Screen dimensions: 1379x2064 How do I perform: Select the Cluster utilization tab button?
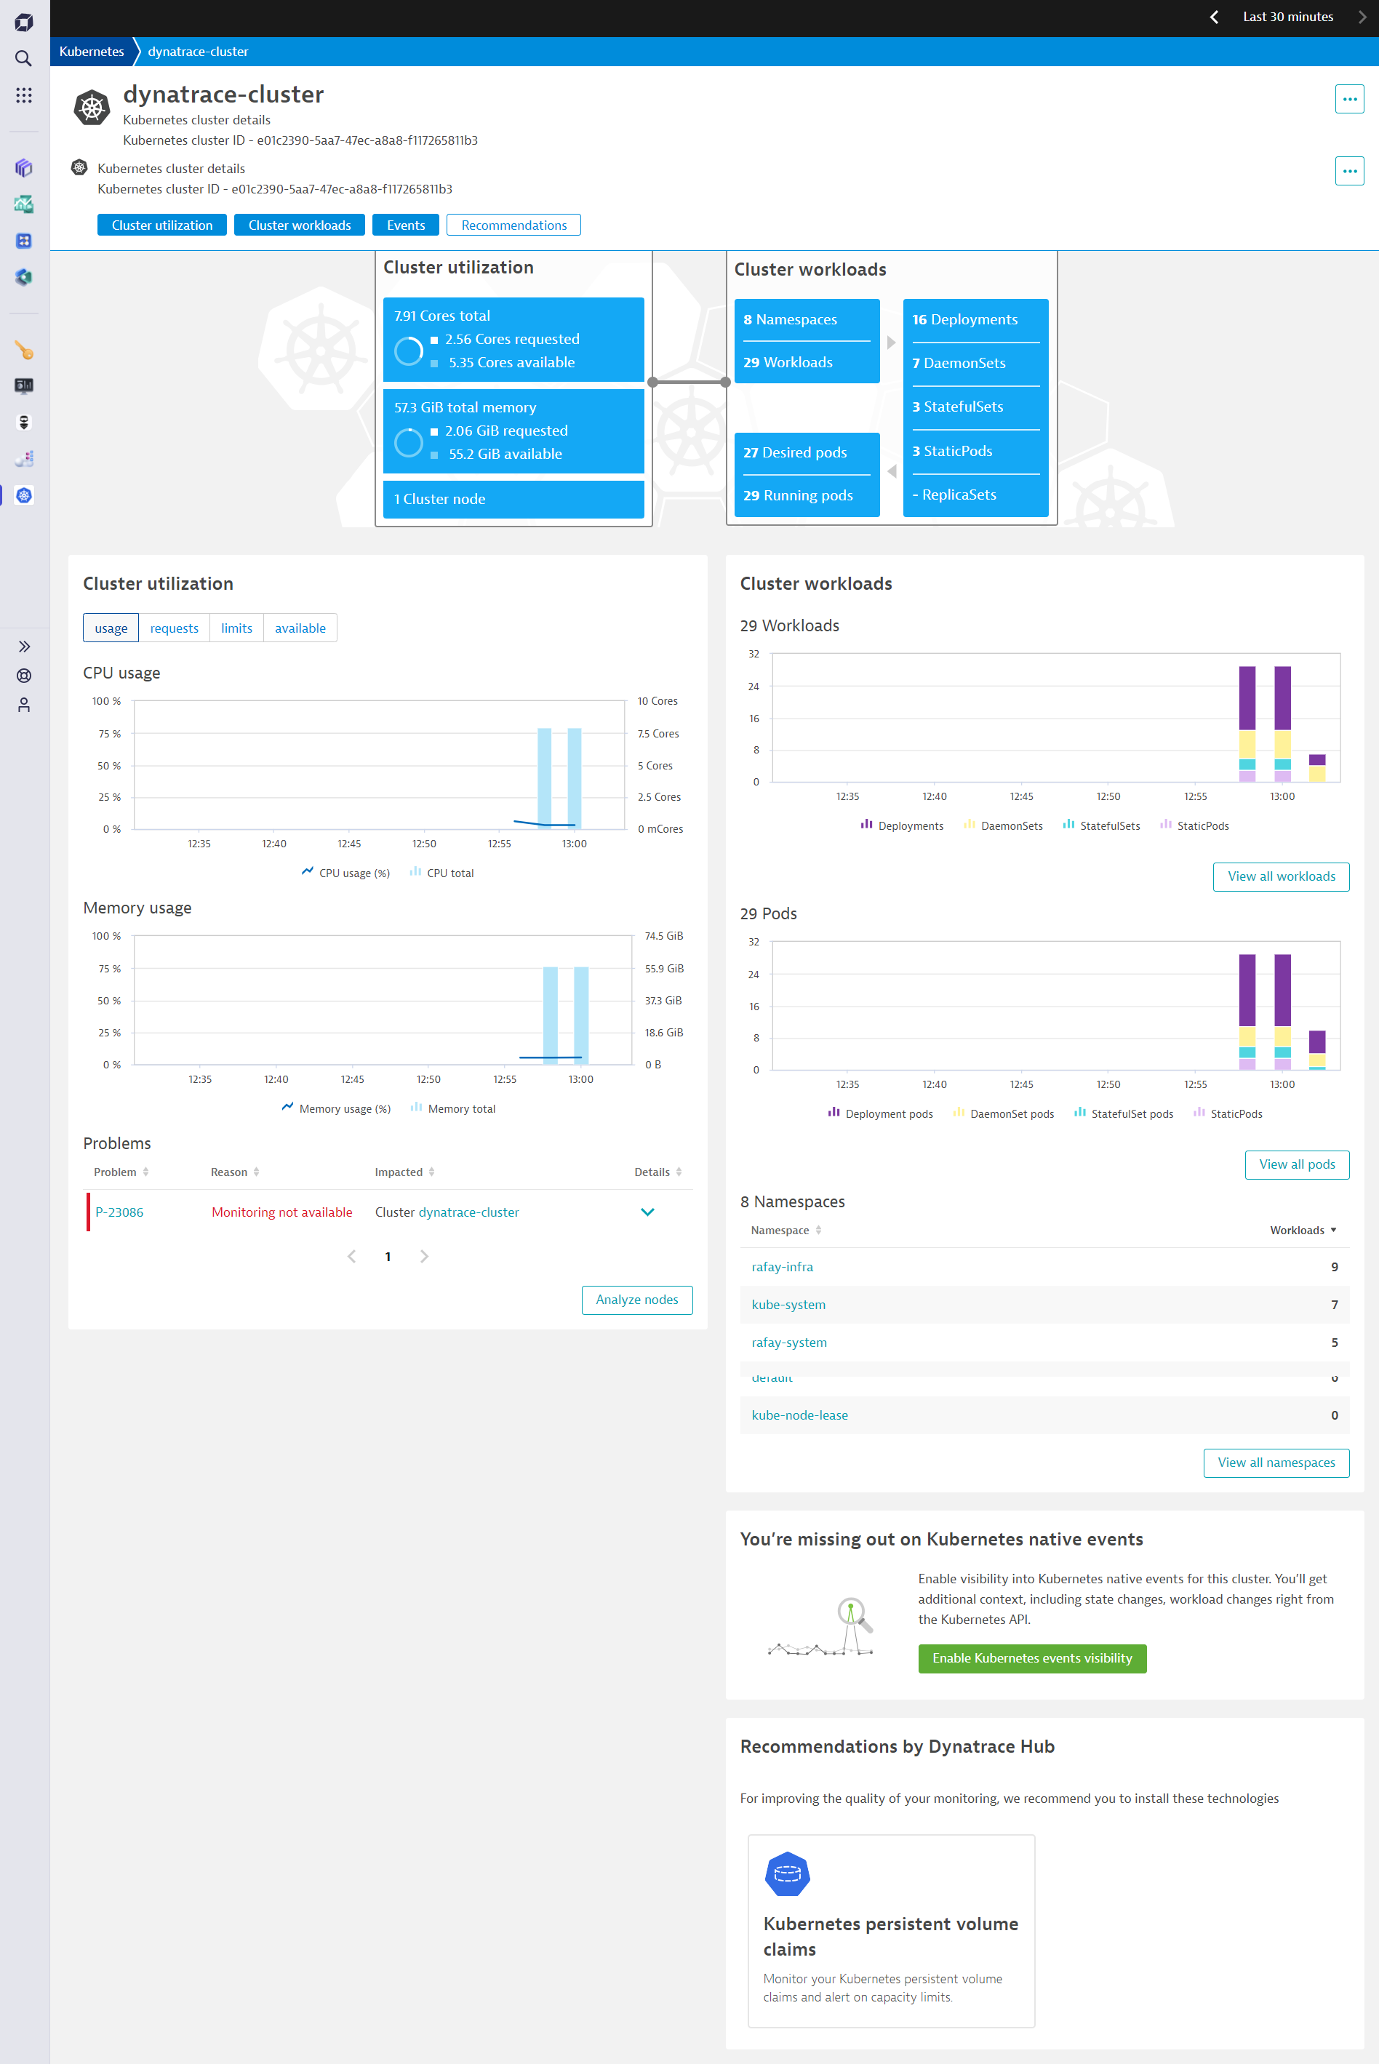[x=161, y=225]
